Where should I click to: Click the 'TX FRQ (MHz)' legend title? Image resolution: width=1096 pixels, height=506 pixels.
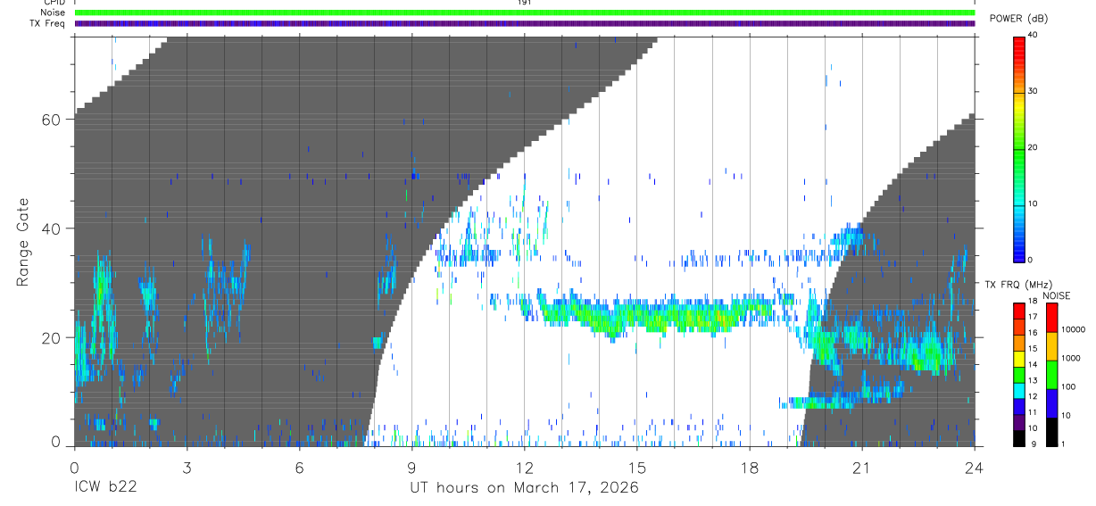1018,285
